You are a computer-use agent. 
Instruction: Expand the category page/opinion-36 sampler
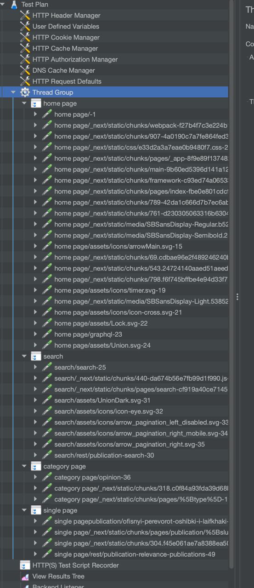[35, 477]
